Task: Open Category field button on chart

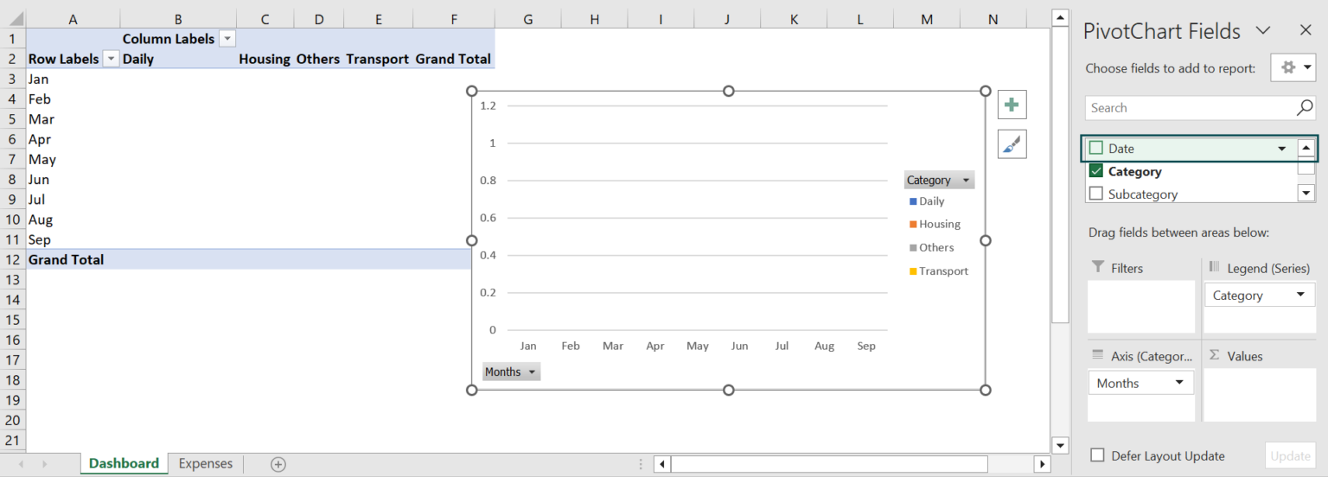Action: click(x=939, y=180)
